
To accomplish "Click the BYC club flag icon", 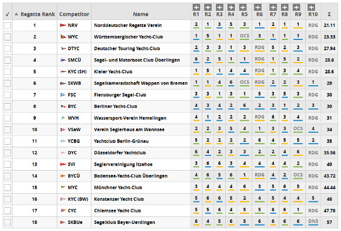I will pyautogui.click(x=63, y=106).
